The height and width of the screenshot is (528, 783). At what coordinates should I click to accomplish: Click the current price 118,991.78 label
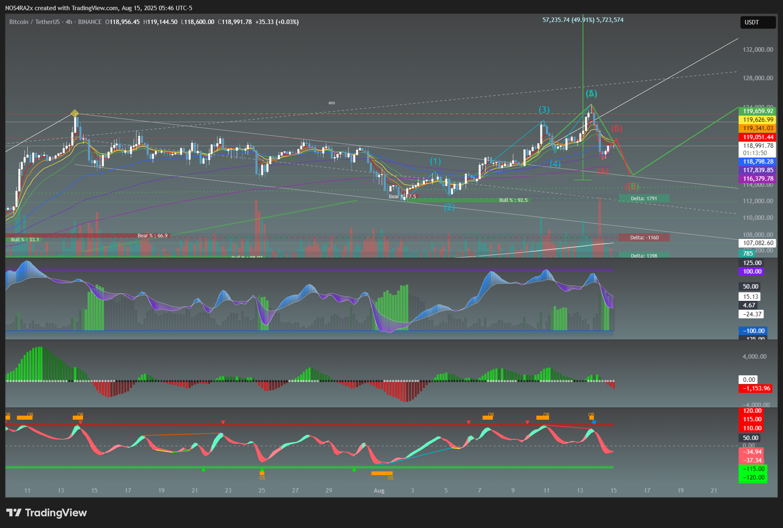[758, 146]
